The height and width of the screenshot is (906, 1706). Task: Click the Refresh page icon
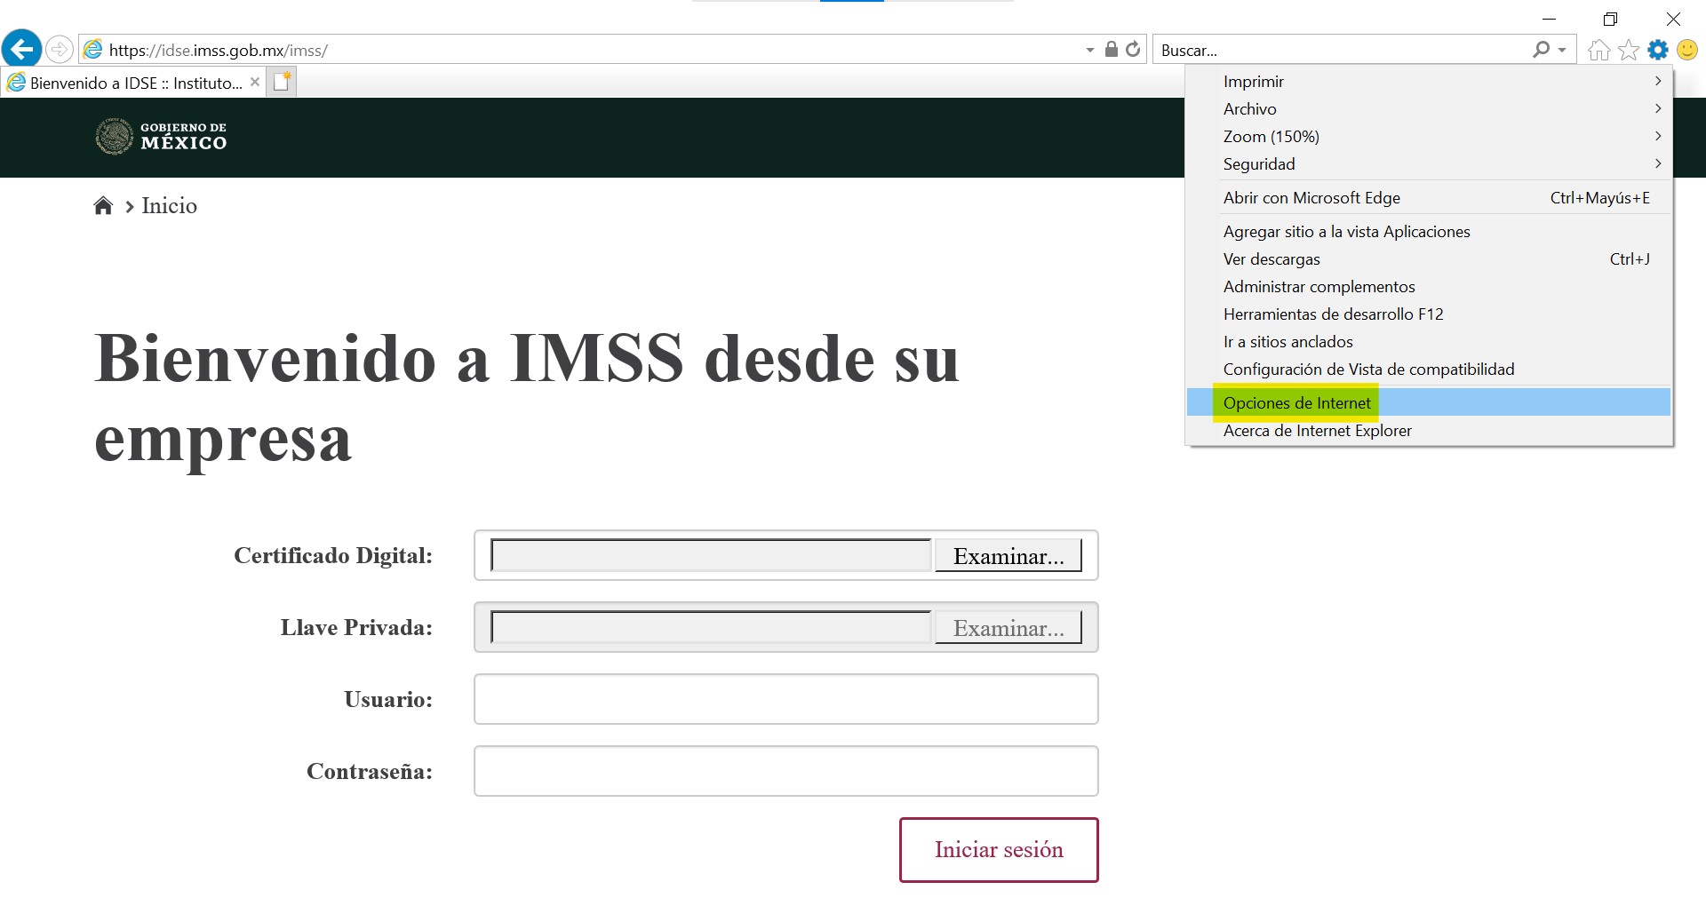(x=1133, y=49)
